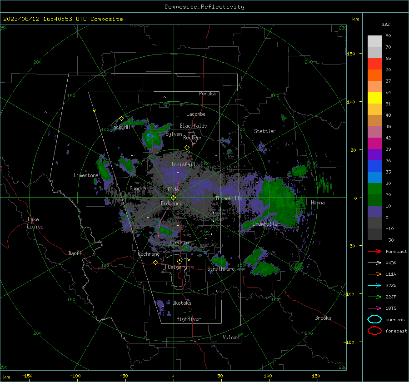The width and height of the screenshot is (409, 382).
Task: Click the Vulcan label
Action: pos(231,337)
